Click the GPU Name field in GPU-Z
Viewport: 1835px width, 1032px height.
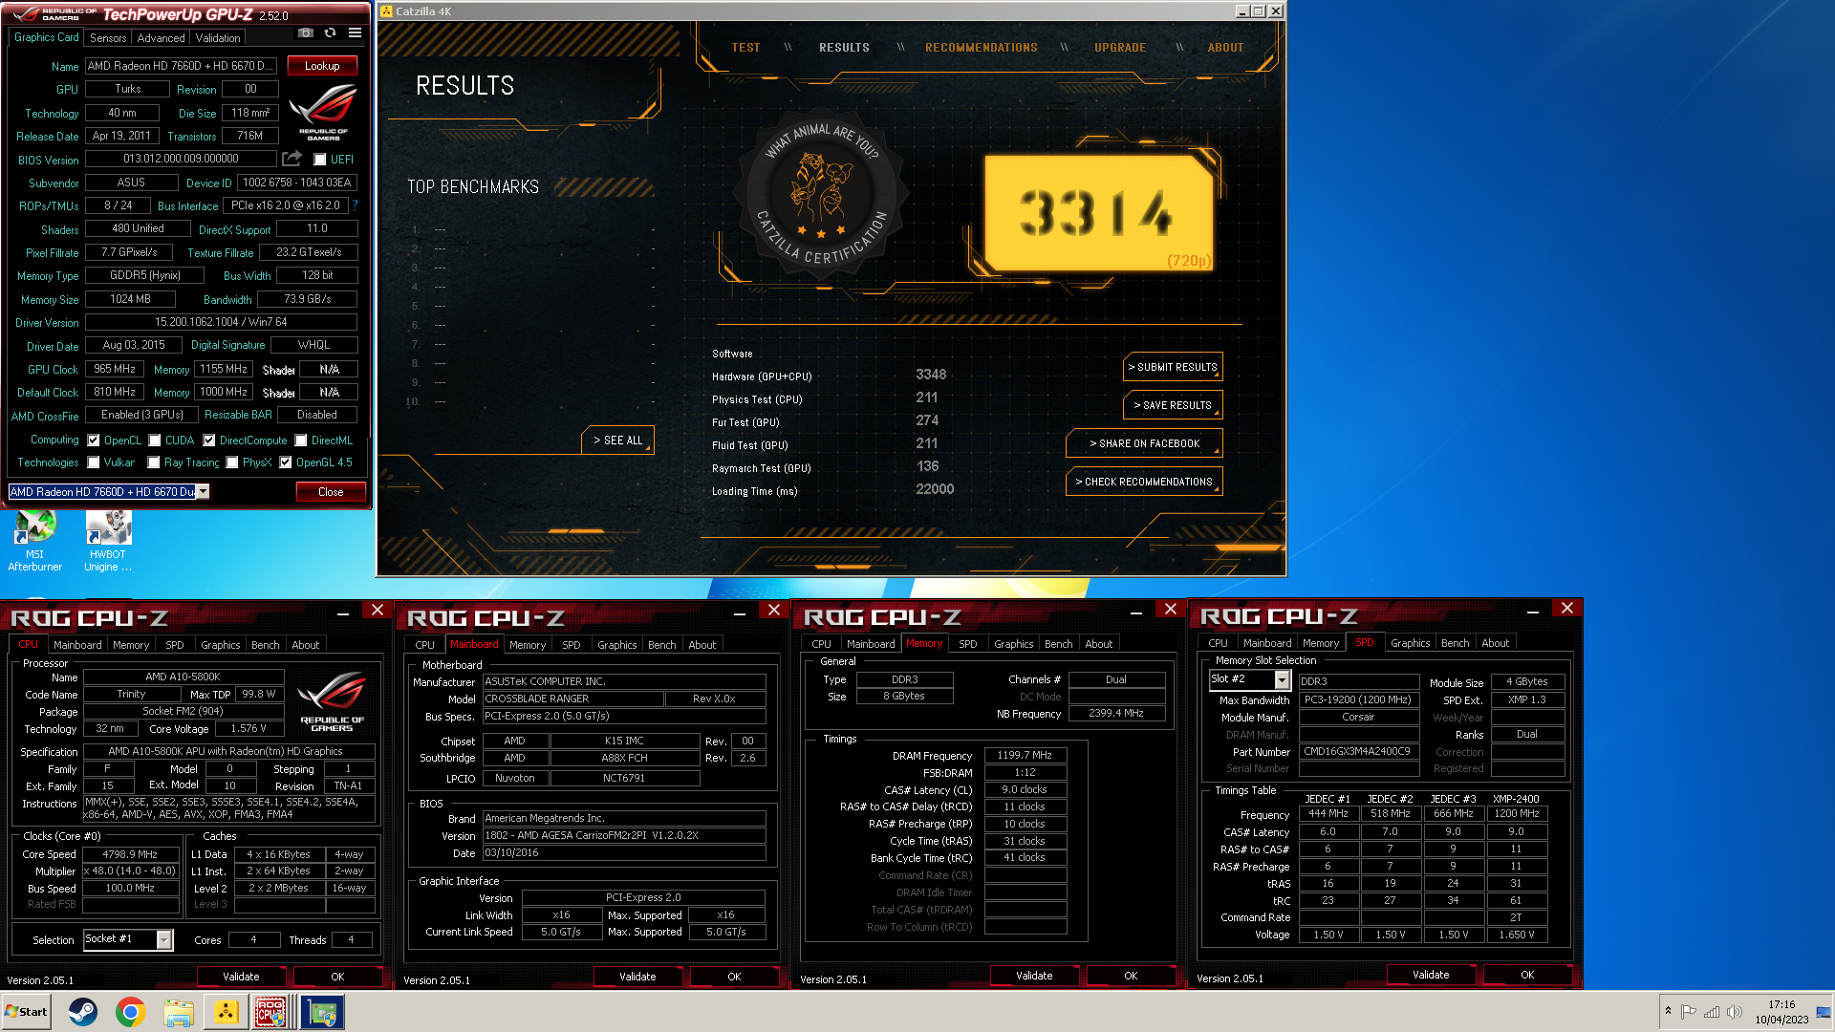(x=182, y=66)
